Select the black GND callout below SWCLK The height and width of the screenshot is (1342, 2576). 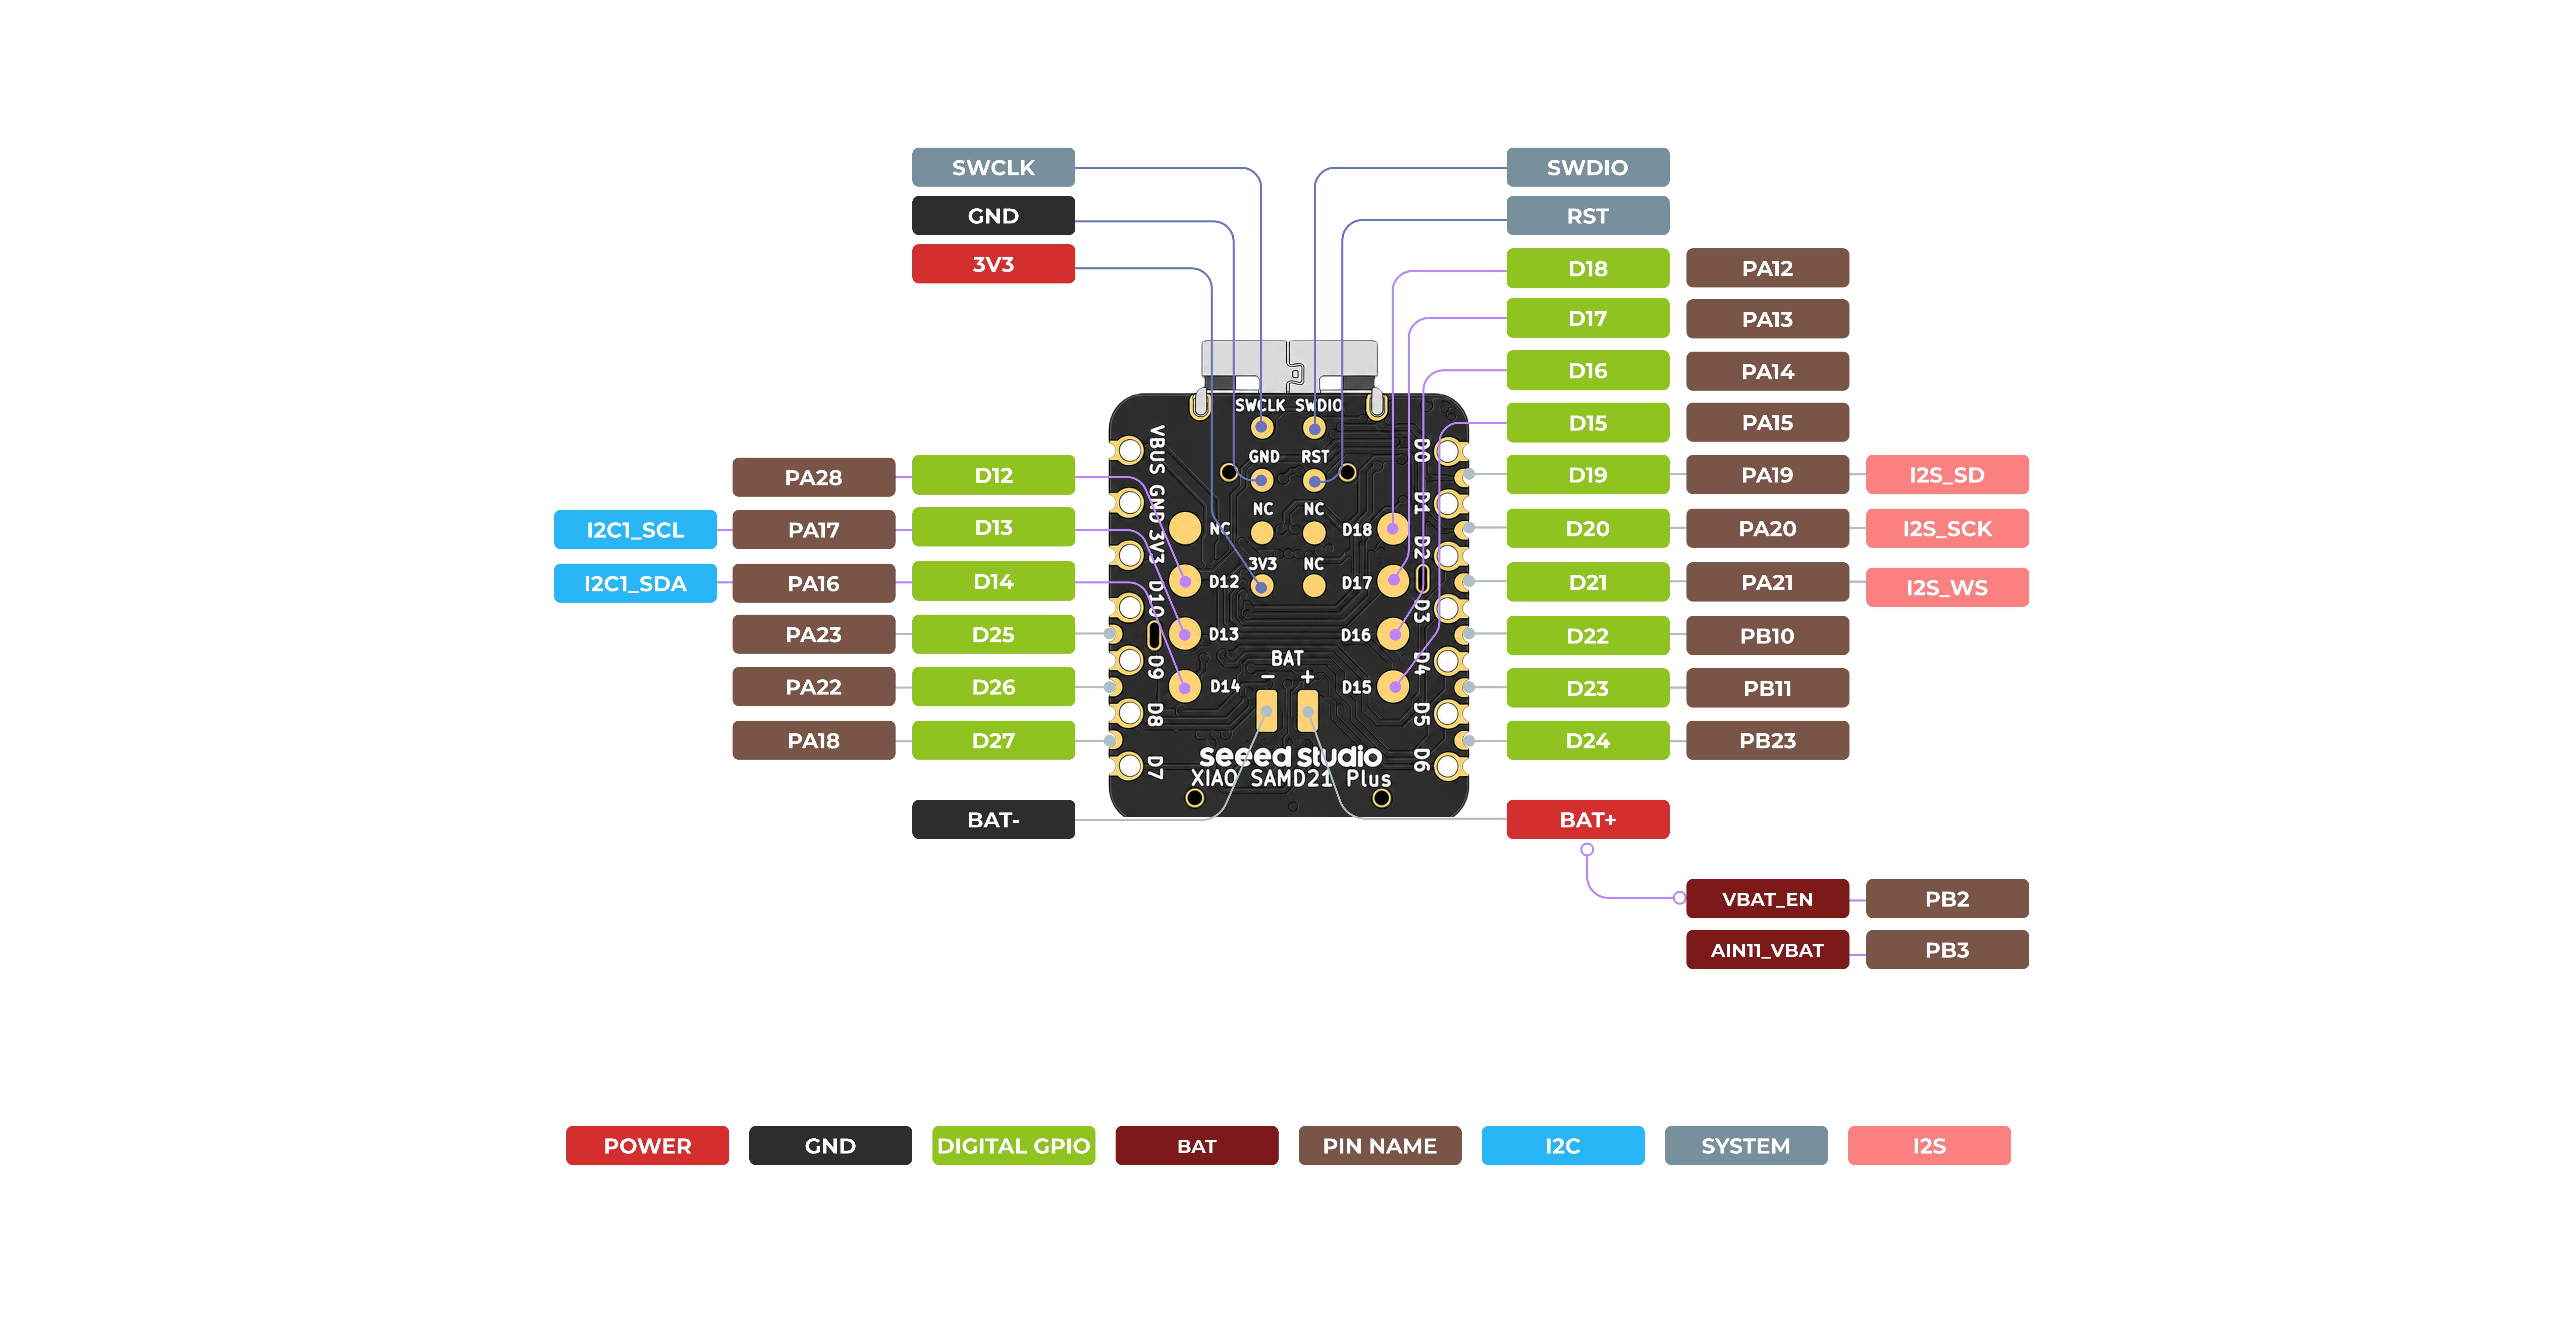[993, 216]
